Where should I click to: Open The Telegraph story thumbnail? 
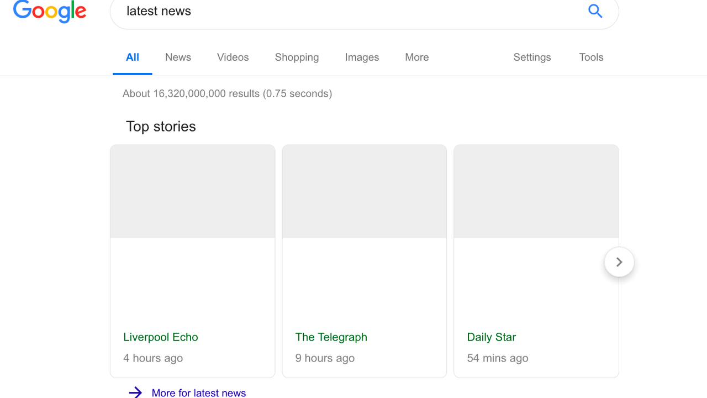coord(365,192)
